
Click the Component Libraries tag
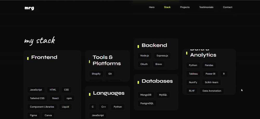point(42,107)
